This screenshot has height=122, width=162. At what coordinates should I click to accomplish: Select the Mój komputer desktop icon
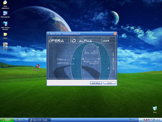coord(5,14)
